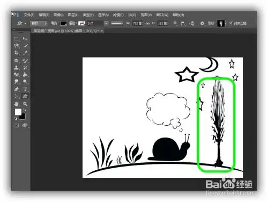Open path operations in options bar
The height and width of the screenshot is (202, 268).
coord(175,23)
